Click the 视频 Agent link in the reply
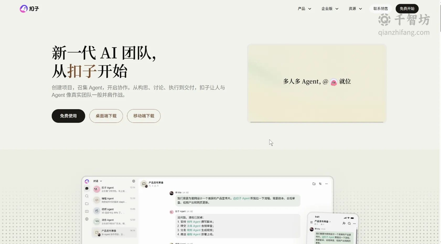Image resolution: width=441 pixels, height=244 pixels. [193, 230]
